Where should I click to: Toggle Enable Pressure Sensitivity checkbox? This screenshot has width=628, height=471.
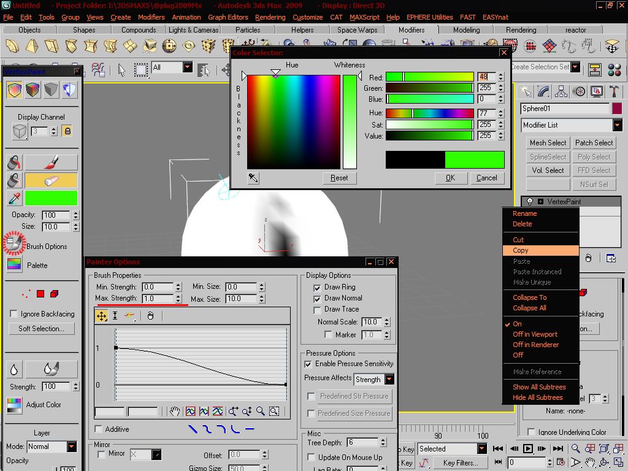tap(308, 364)
